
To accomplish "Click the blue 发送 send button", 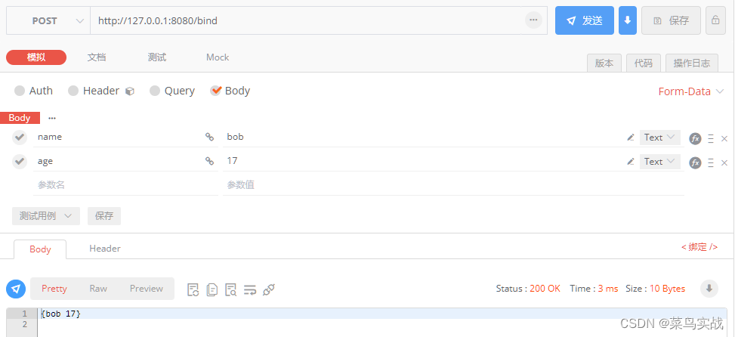I will (x=585, y=20).
